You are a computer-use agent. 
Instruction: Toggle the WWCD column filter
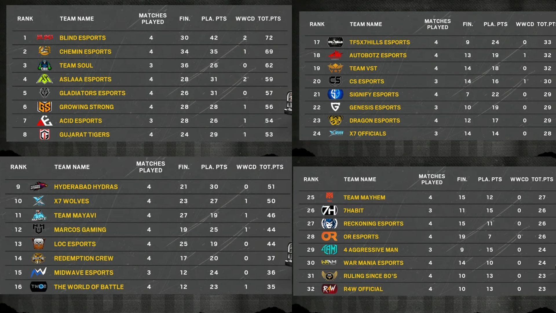(244, 19)
